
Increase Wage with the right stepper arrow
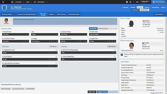click(57, 41)
